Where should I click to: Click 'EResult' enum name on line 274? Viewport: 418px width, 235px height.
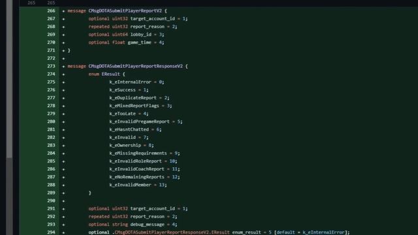[x=110, y=74]
